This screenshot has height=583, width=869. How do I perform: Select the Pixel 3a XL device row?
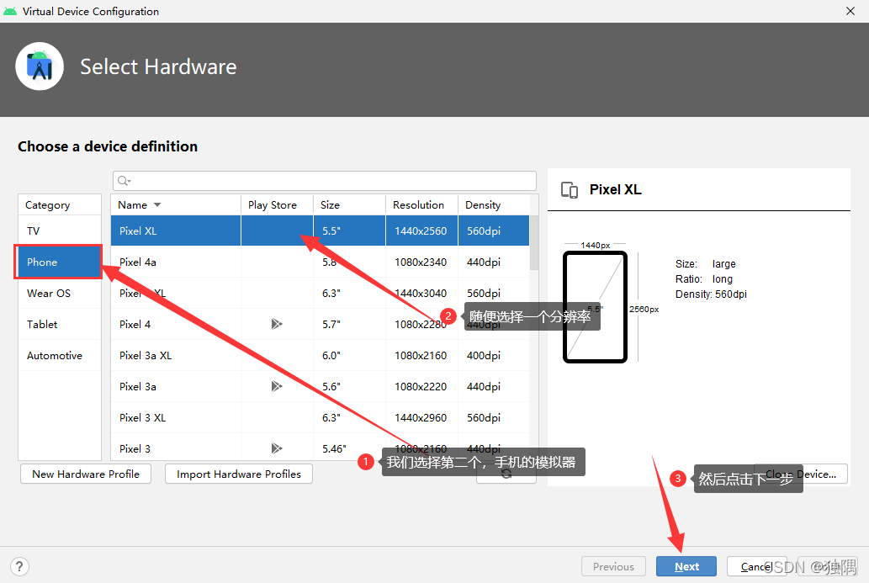pyautogui.click(x=321, y=355)
